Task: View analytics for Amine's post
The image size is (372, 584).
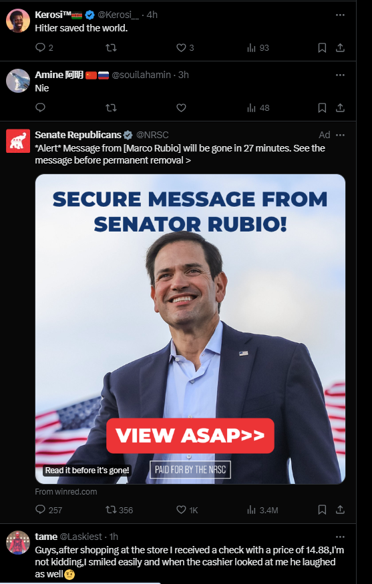Action: coord(258,108)
